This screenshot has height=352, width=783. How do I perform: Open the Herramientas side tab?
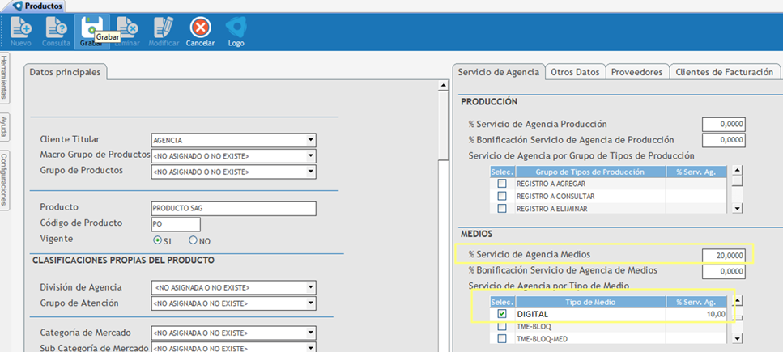(x=4, y=78)
